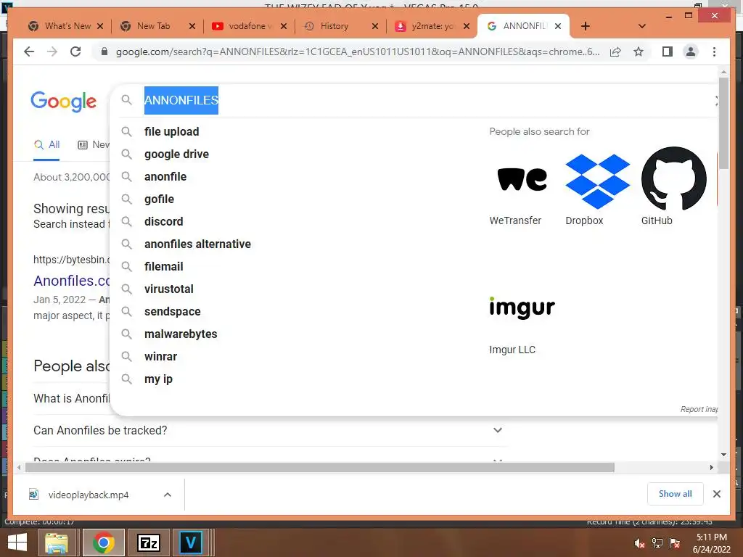
Task: Select the 'filemail' suggestion
Action: coord(163,267)
